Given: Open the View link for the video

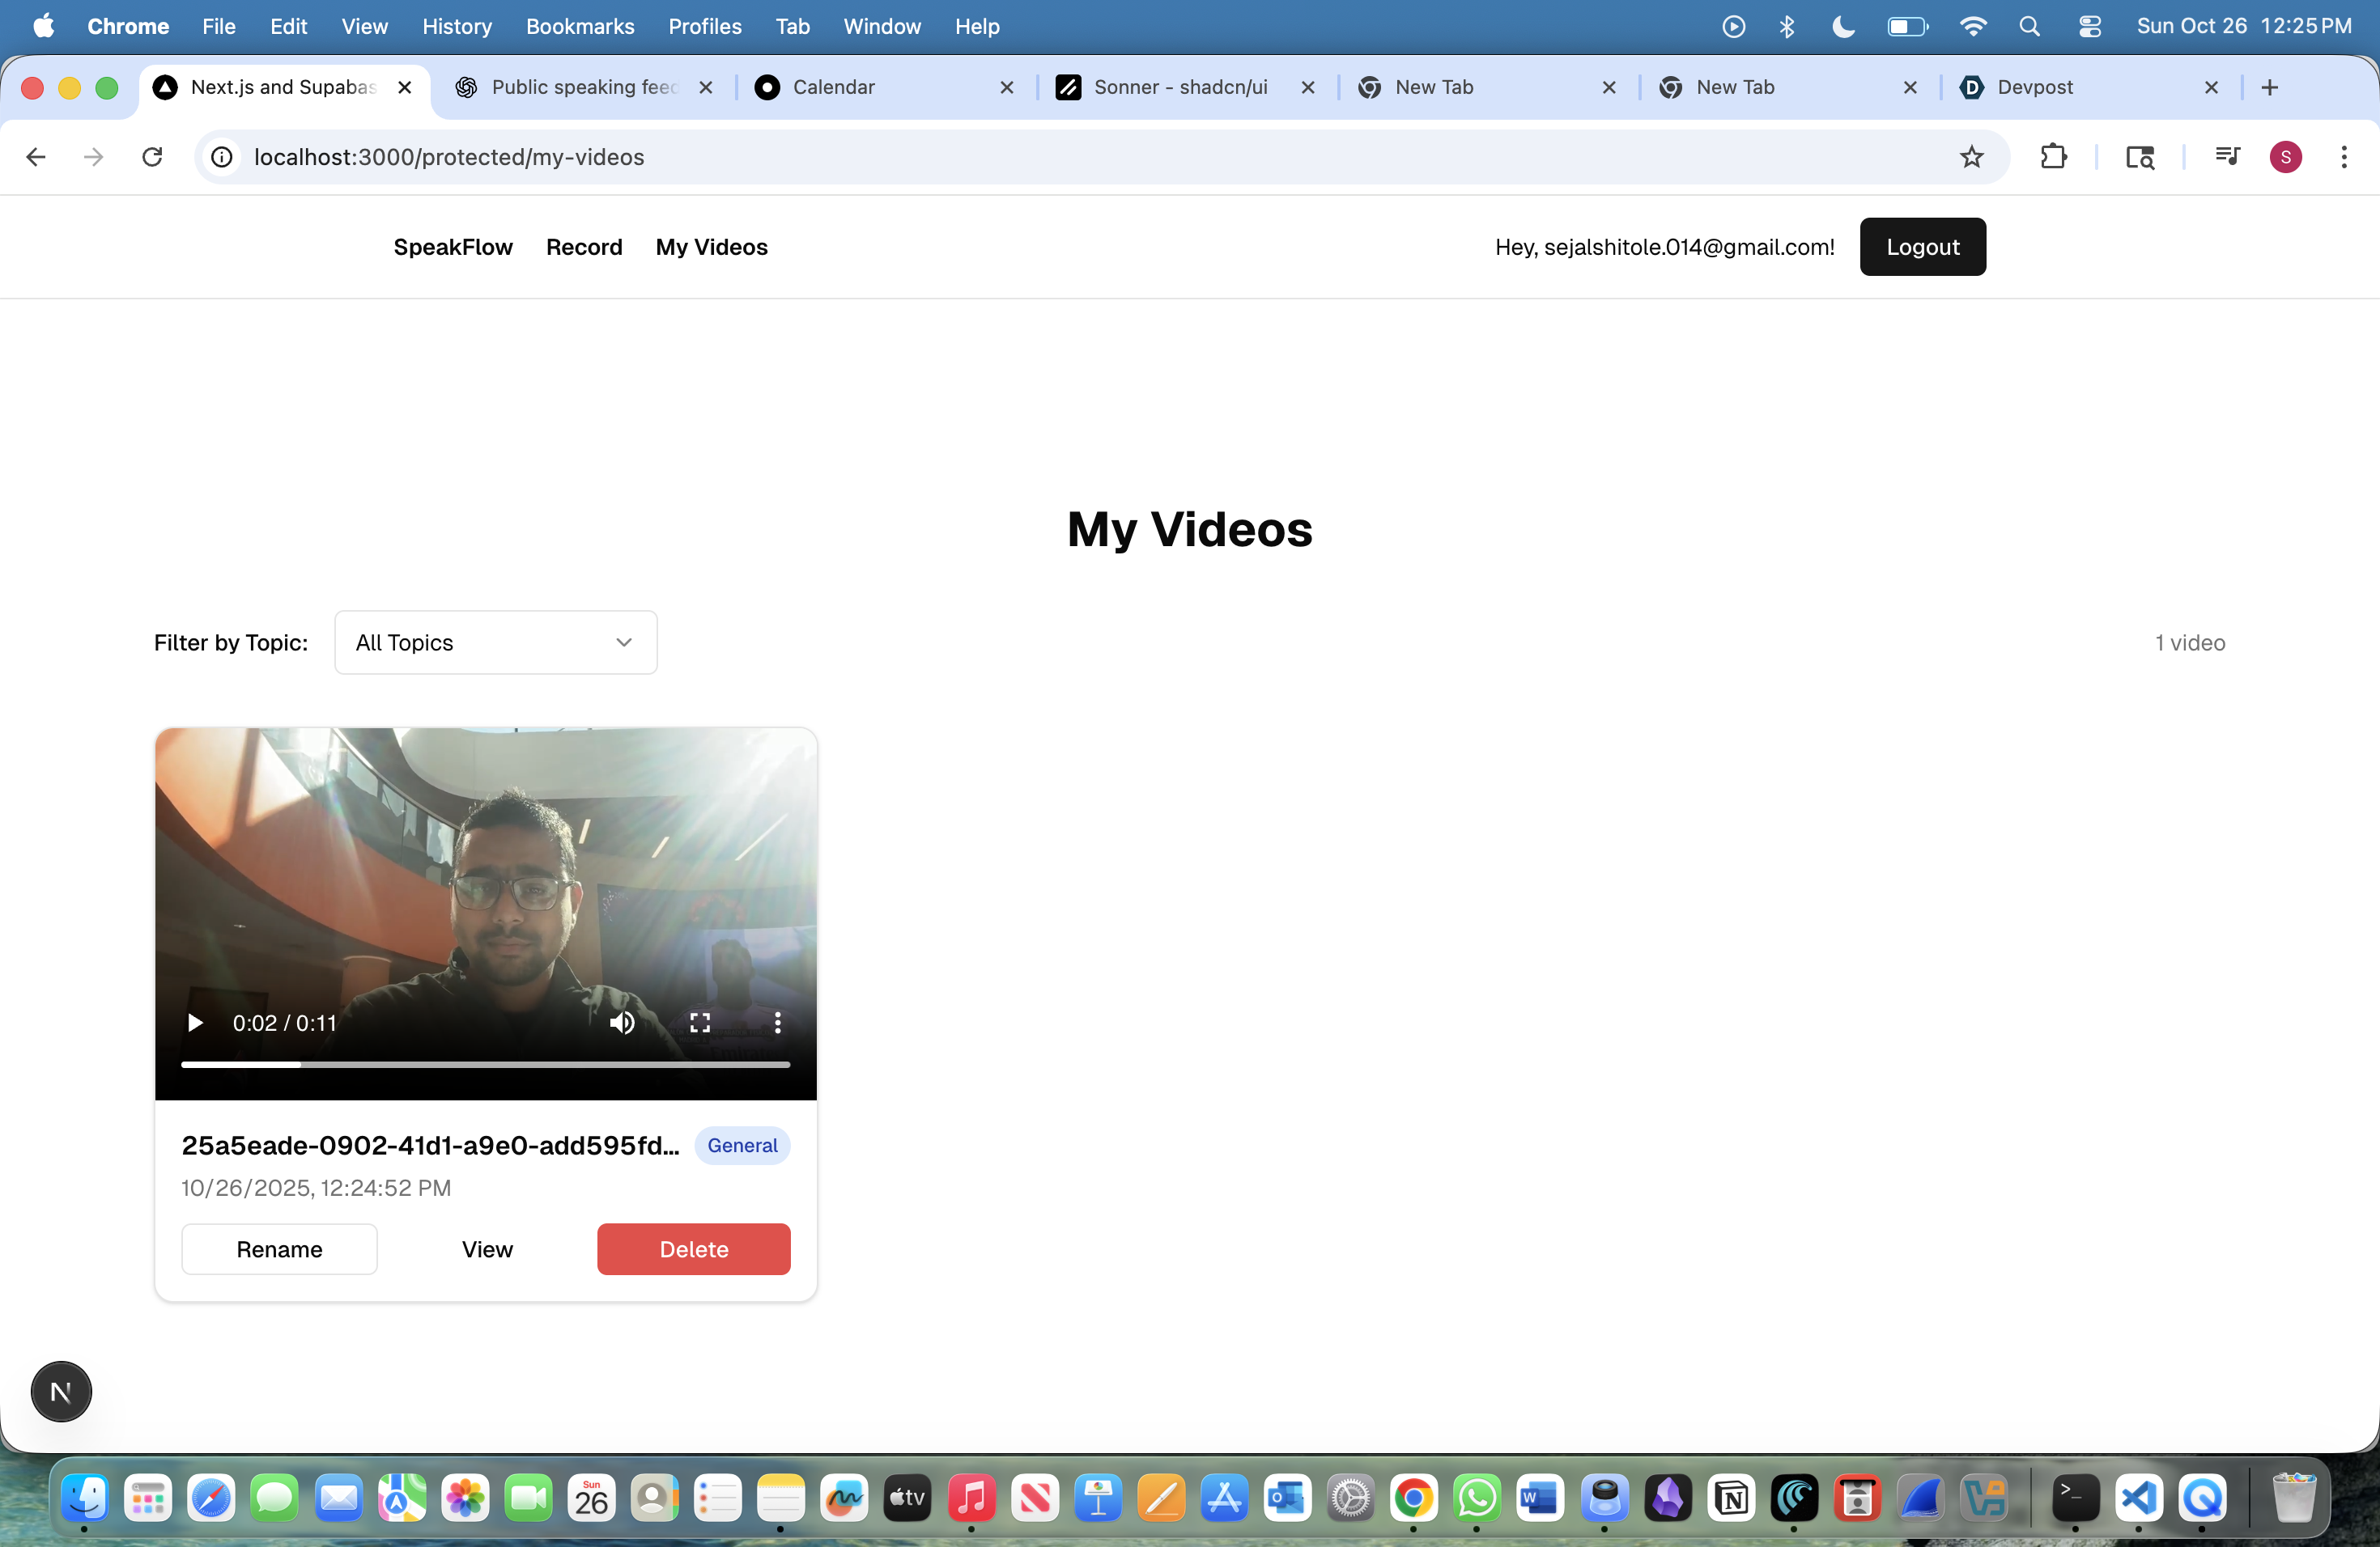Looking at the screenshot, I should click(487, 1249).
